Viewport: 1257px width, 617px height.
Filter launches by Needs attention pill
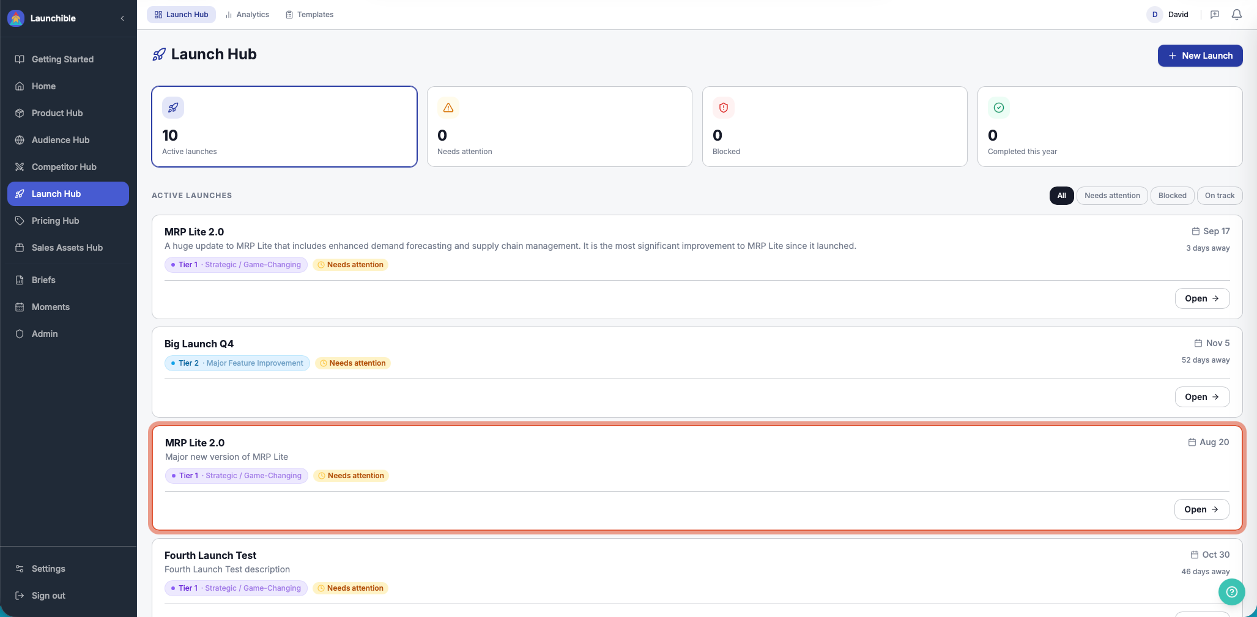click(x=1112, y=196)
